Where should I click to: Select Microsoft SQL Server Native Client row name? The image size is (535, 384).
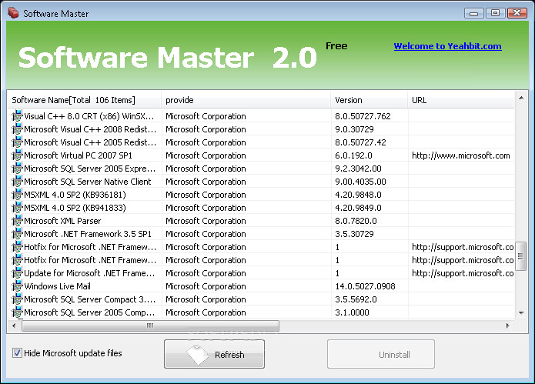(x=87, y=182)
